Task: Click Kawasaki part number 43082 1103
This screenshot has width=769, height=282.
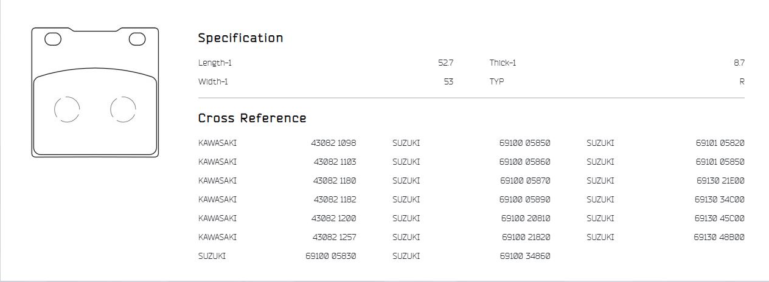Action: pyautogui.click(x=335, y=162)
